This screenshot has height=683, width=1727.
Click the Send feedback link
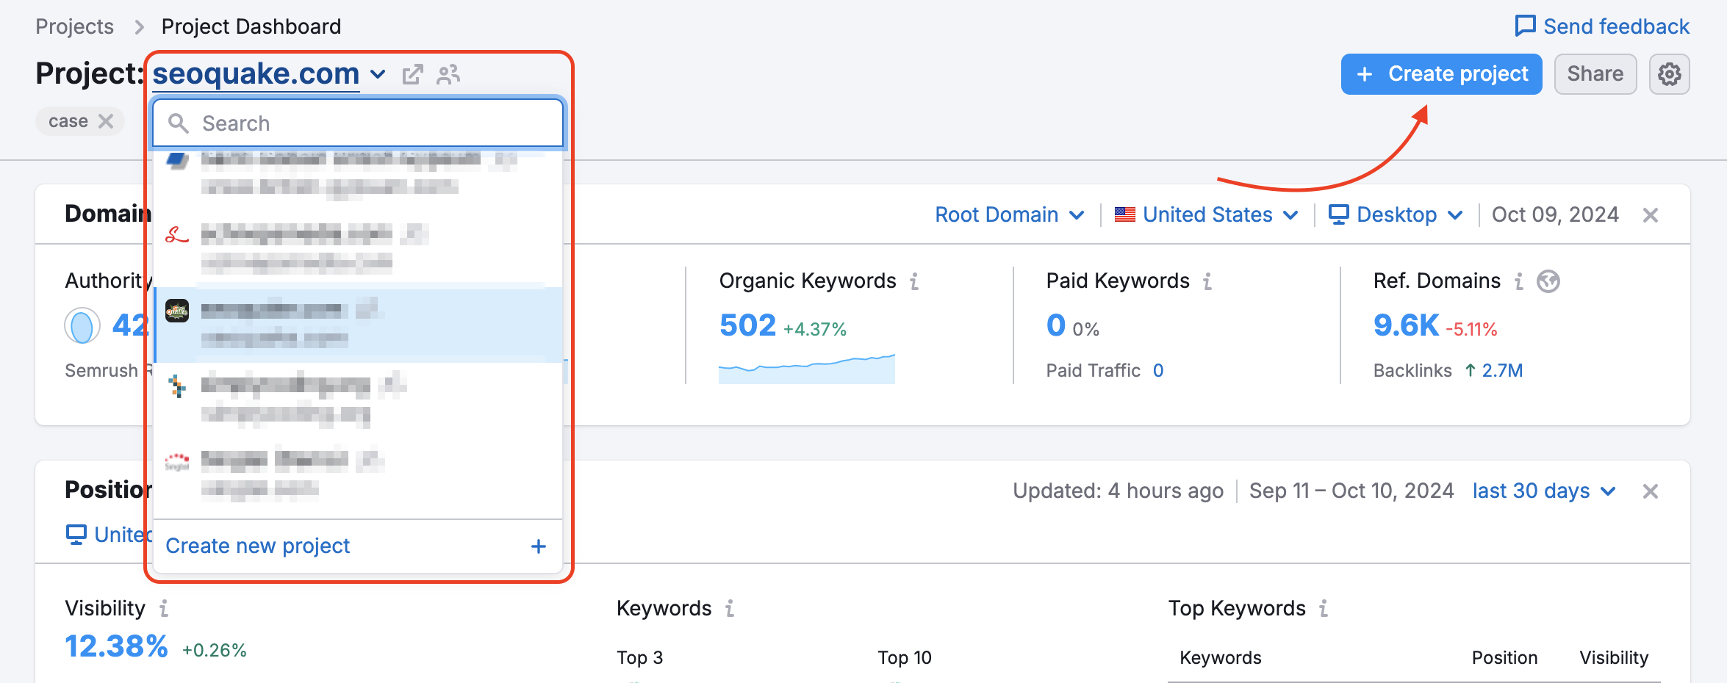(x=1602, y=26)
